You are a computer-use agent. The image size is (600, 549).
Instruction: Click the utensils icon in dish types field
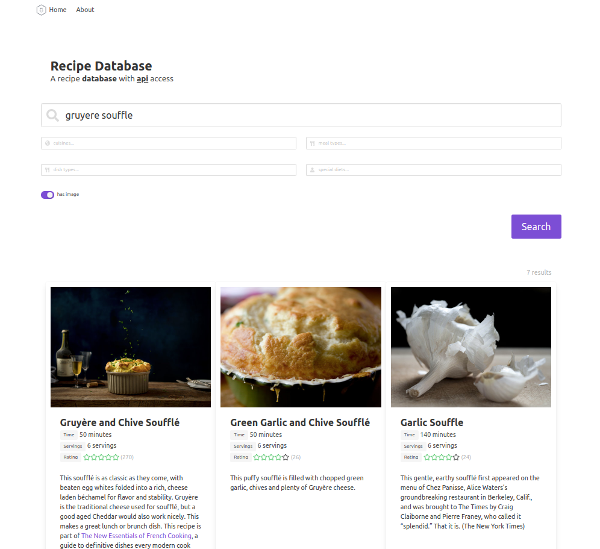coord(48,170)
